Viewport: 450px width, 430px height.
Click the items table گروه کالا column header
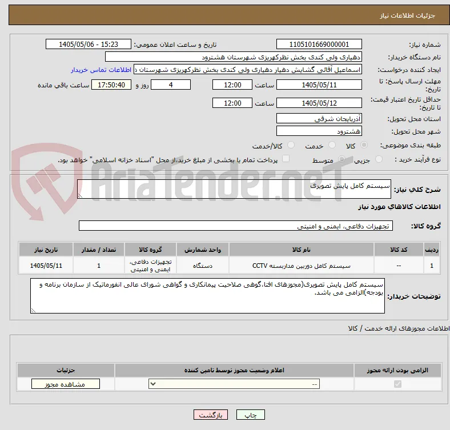pyautogui.click(x=150, y=250)
